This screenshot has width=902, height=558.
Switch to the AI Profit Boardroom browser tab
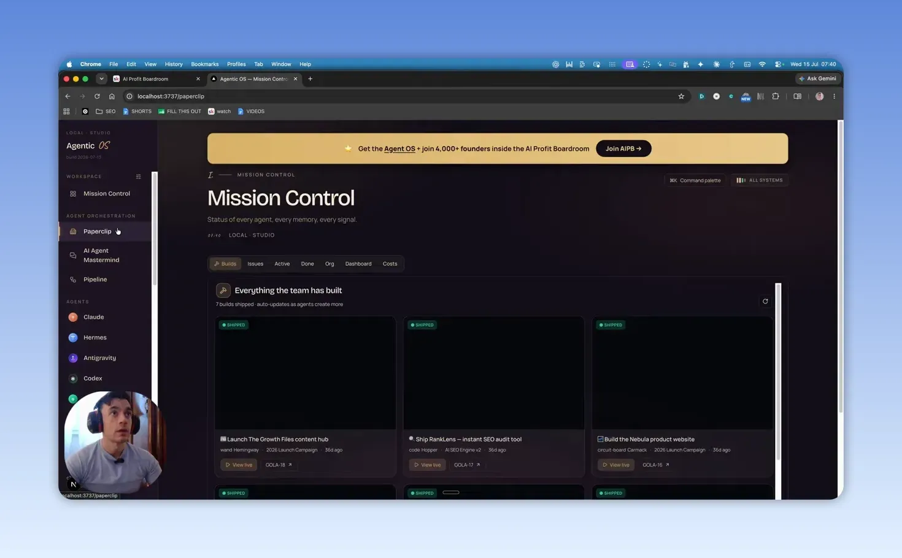156,78
